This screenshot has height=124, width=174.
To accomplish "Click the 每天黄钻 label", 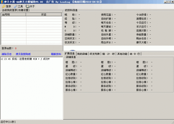I will pos(107,27).
